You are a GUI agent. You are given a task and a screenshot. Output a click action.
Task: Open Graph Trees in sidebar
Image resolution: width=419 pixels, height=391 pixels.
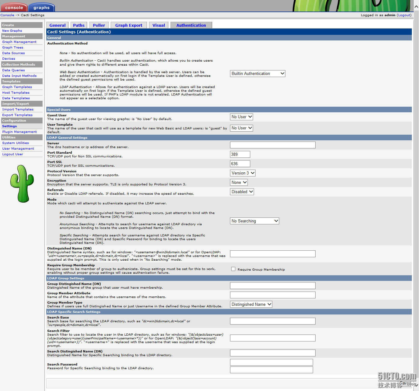(13, 47)
